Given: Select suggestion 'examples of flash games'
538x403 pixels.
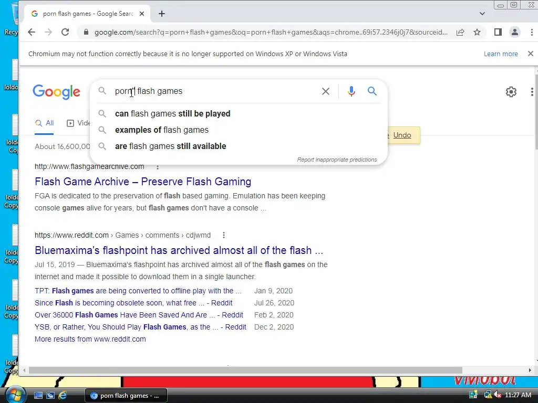Looking at the screenshot, I should pos(239,130).
